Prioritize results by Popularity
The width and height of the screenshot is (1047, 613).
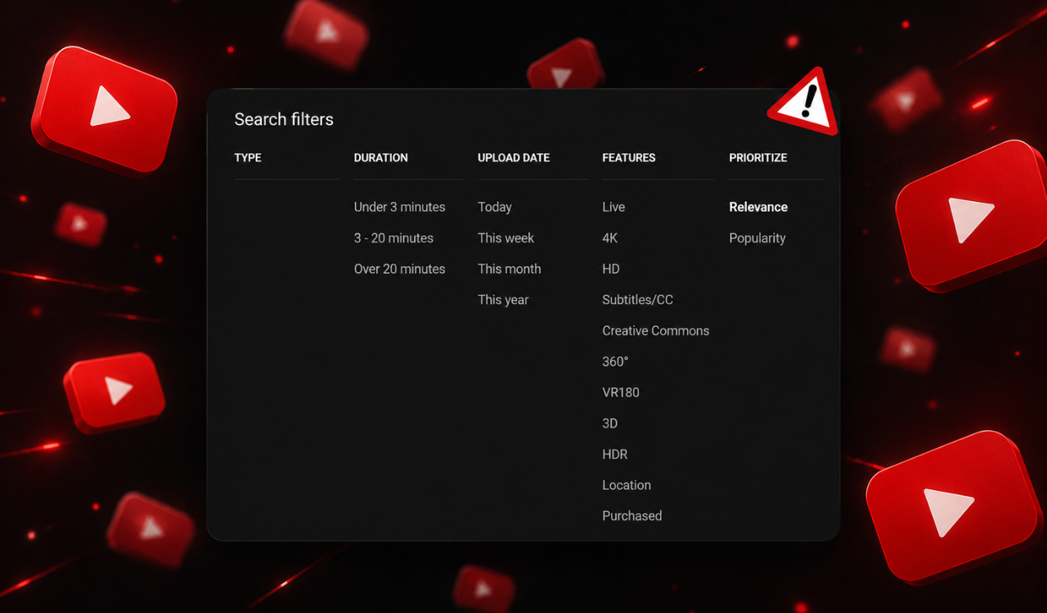pyautogui.click(x=757, y=238)
